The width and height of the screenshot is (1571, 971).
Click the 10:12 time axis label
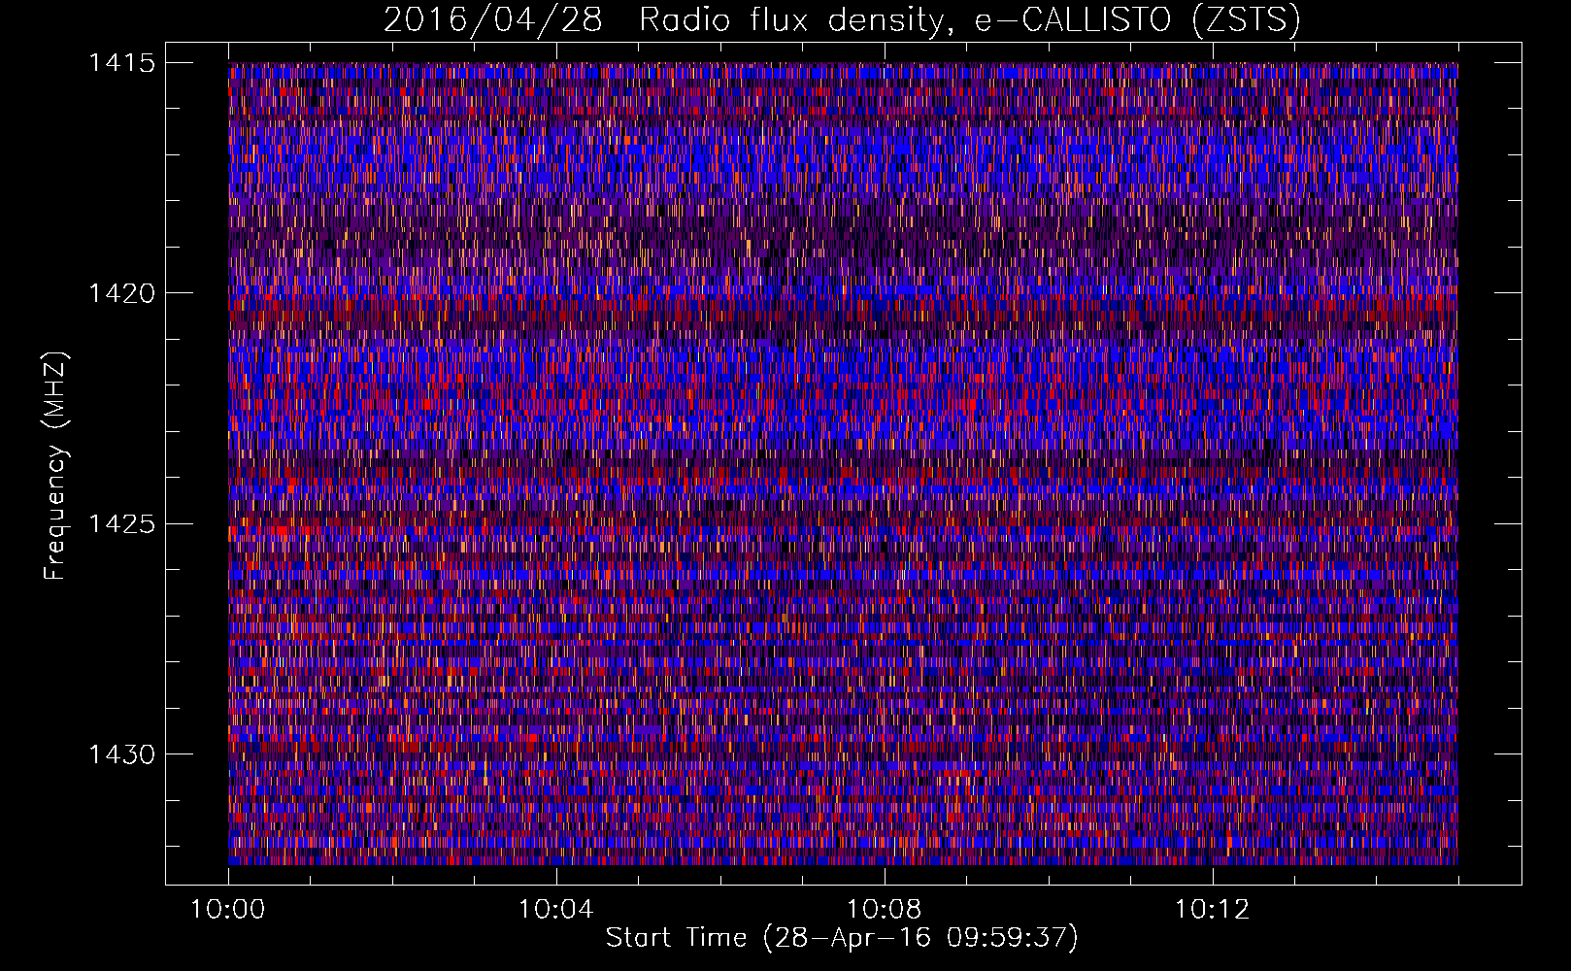pyautogui.click(x=1212, y=910)
